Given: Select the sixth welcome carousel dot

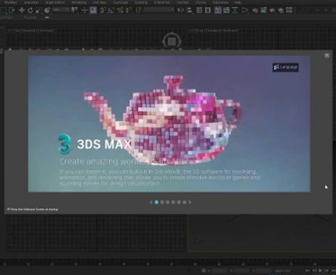Looking at the screenshot, I should 184,202.
